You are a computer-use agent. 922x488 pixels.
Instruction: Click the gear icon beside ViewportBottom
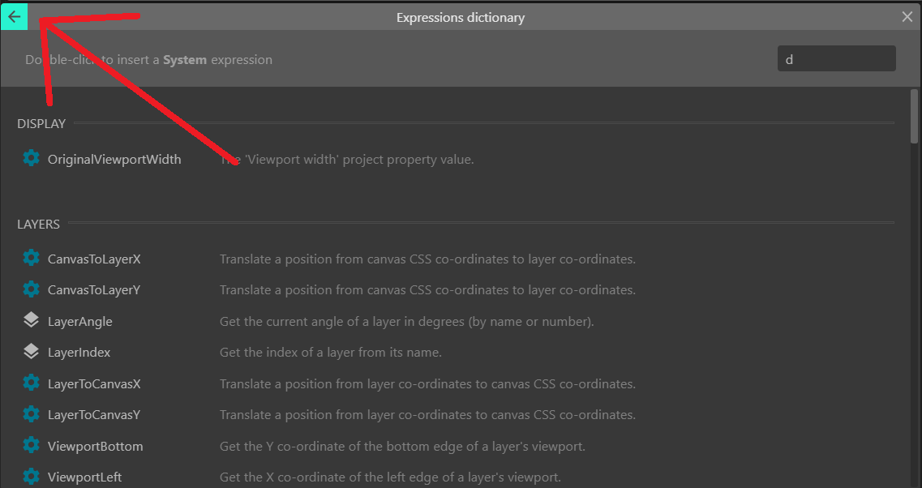(x=31, y=446)
